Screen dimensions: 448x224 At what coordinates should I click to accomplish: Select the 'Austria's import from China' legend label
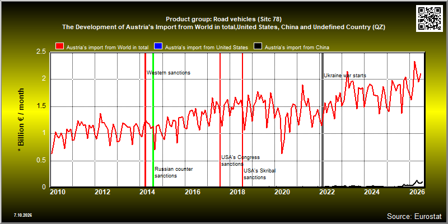pos(297,48)
